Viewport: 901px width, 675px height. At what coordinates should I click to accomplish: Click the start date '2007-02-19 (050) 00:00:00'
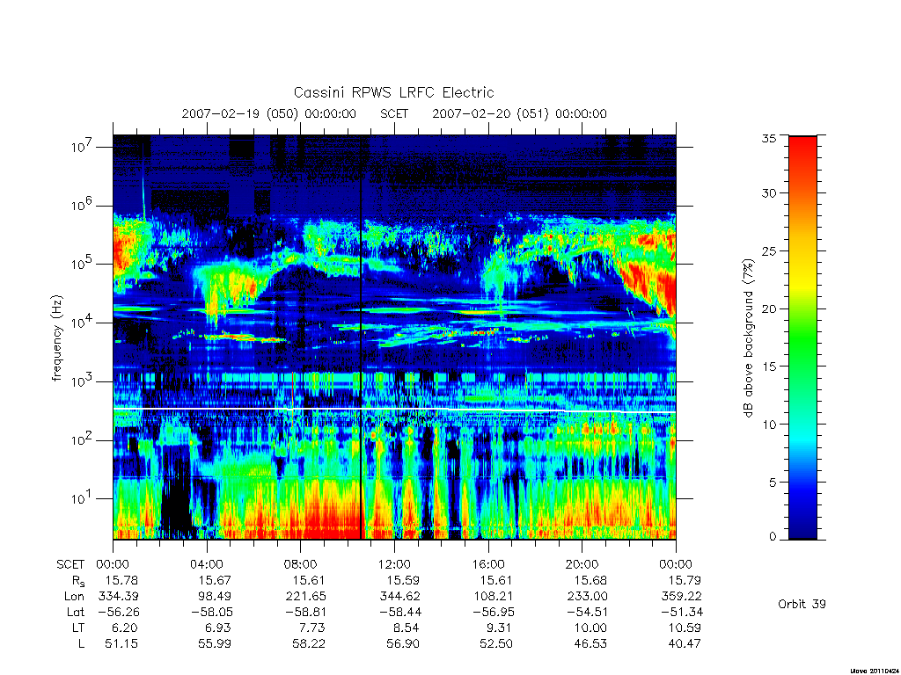(x=269, y=113)
